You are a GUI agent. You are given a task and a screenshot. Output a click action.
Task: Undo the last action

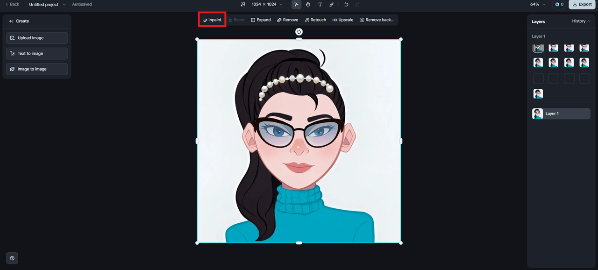click(x=346, y=4)
